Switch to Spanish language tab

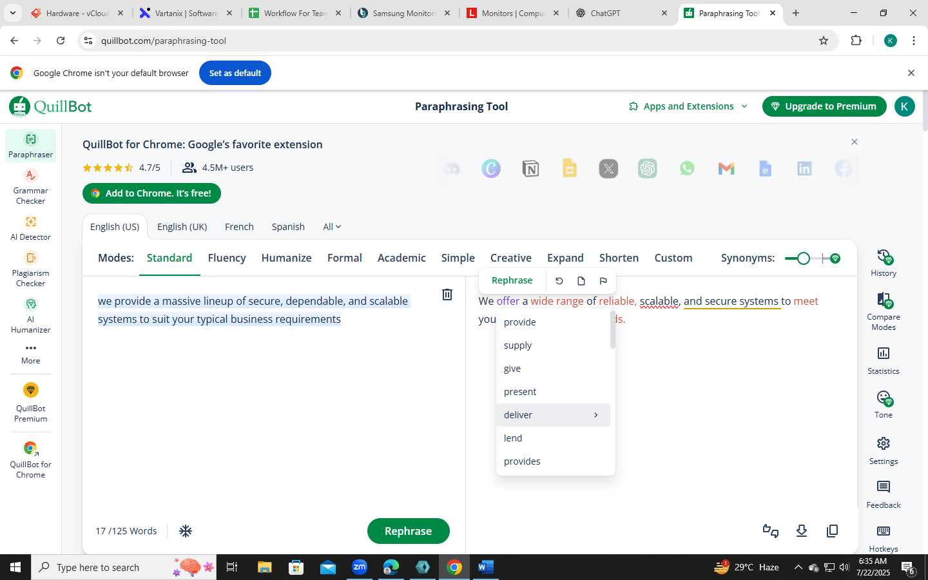288,227
